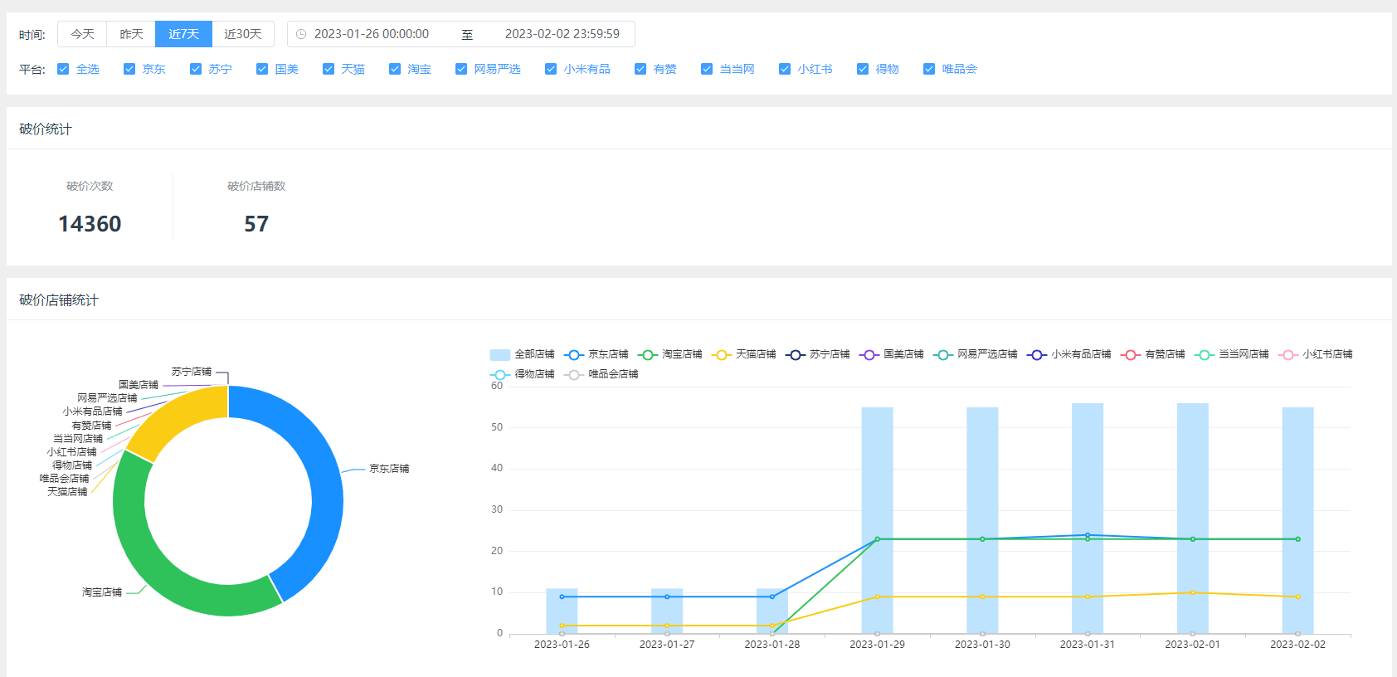Uncheck the 淘宝 platform checkbox
The height and width of the screenshot is (677, 1397).
[x=395, y=69]
